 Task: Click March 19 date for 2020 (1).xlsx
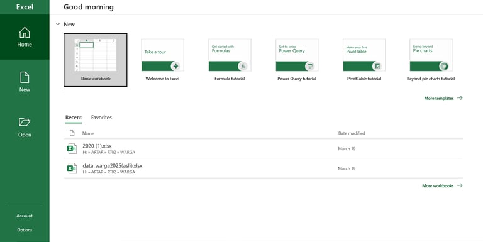(347, 149)
